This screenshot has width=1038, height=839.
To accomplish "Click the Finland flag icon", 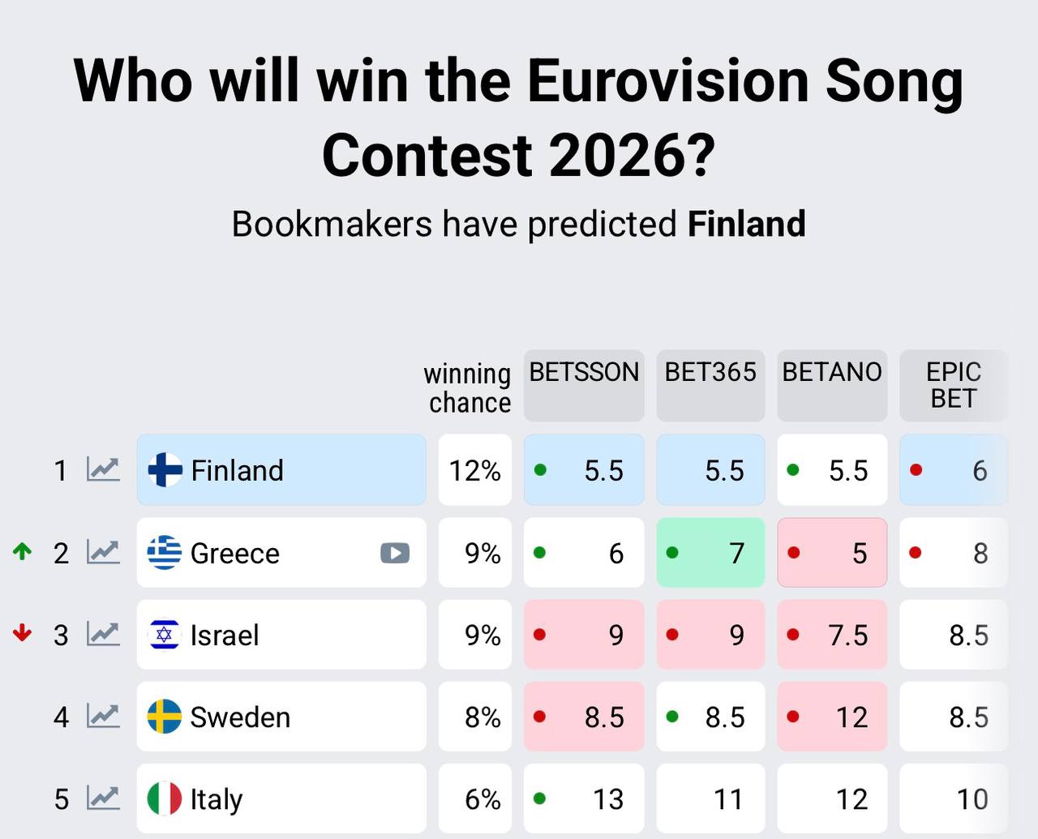I will pyautogui.click(x=165, y=469).
